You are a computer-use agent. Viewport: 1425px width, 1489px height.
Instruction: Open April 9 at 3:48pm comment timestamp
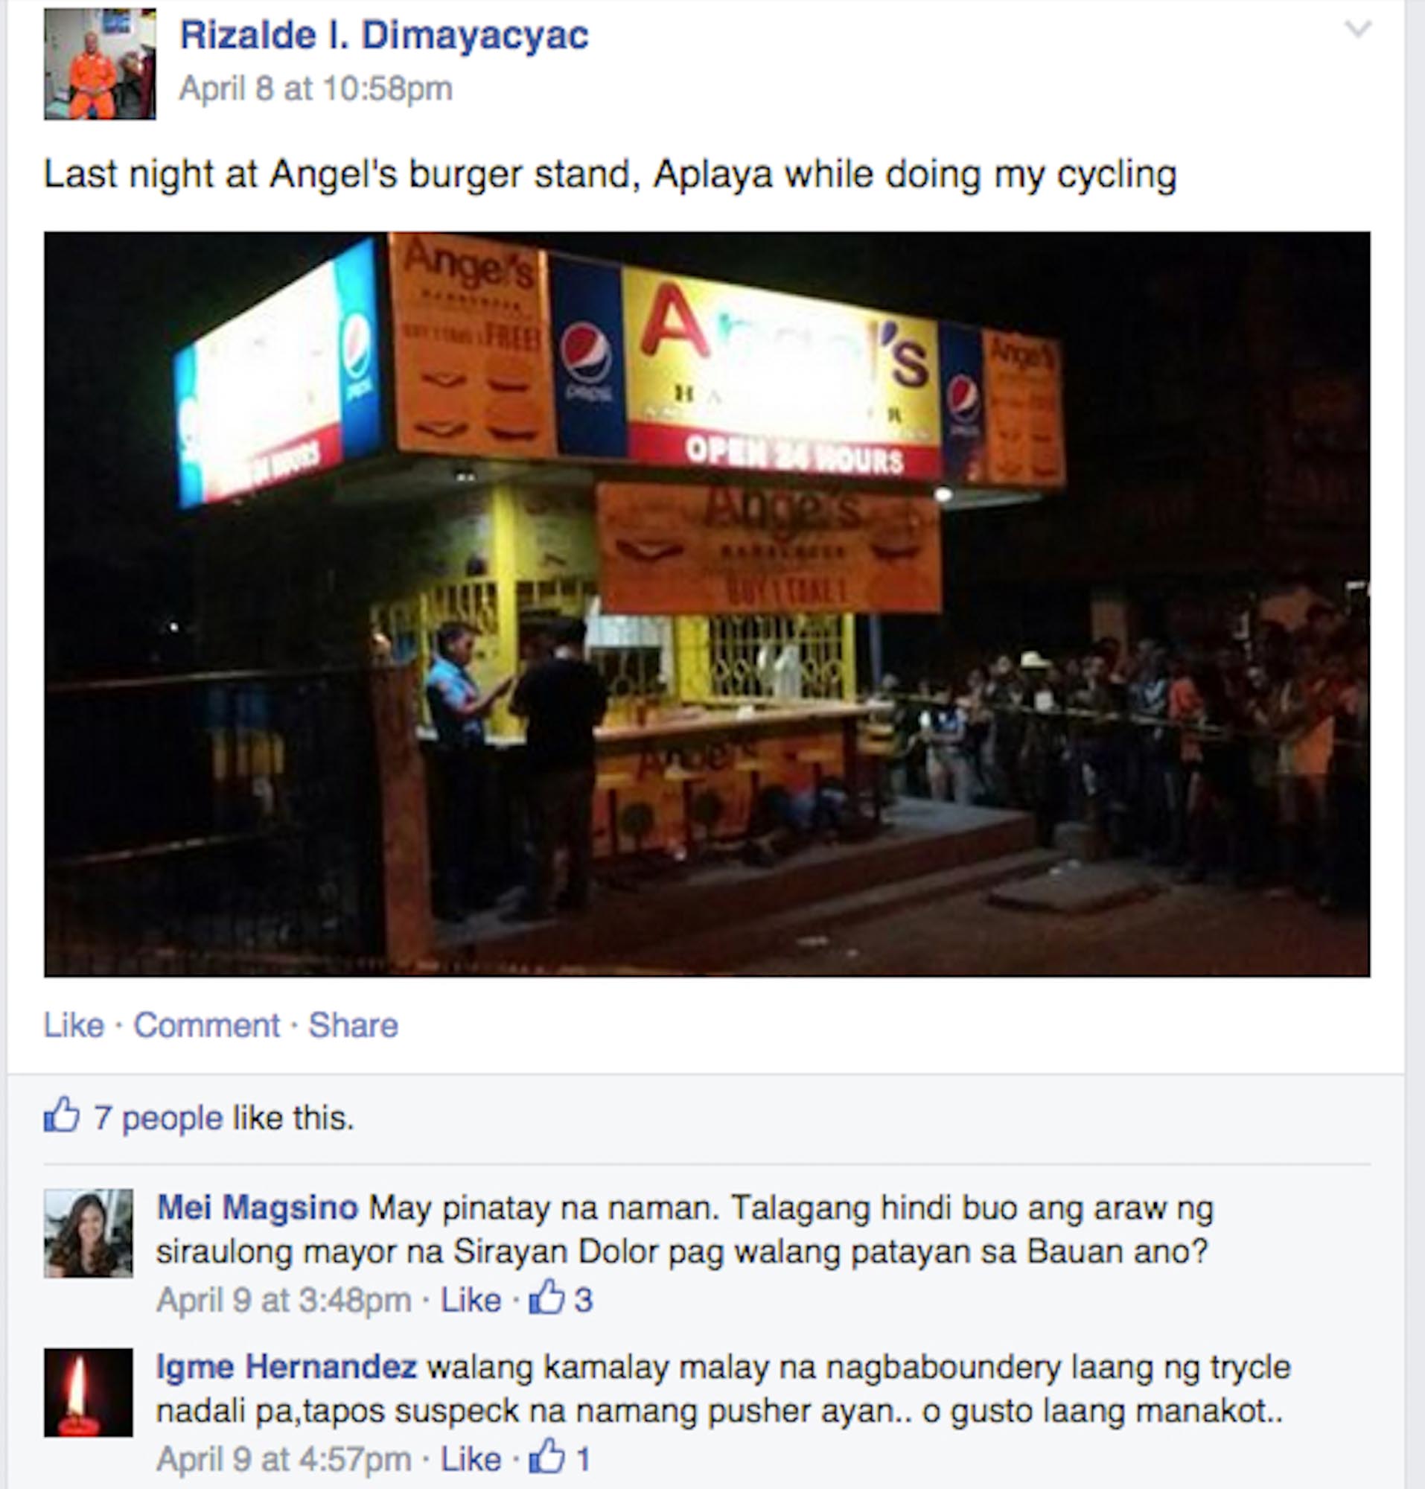284,1301
